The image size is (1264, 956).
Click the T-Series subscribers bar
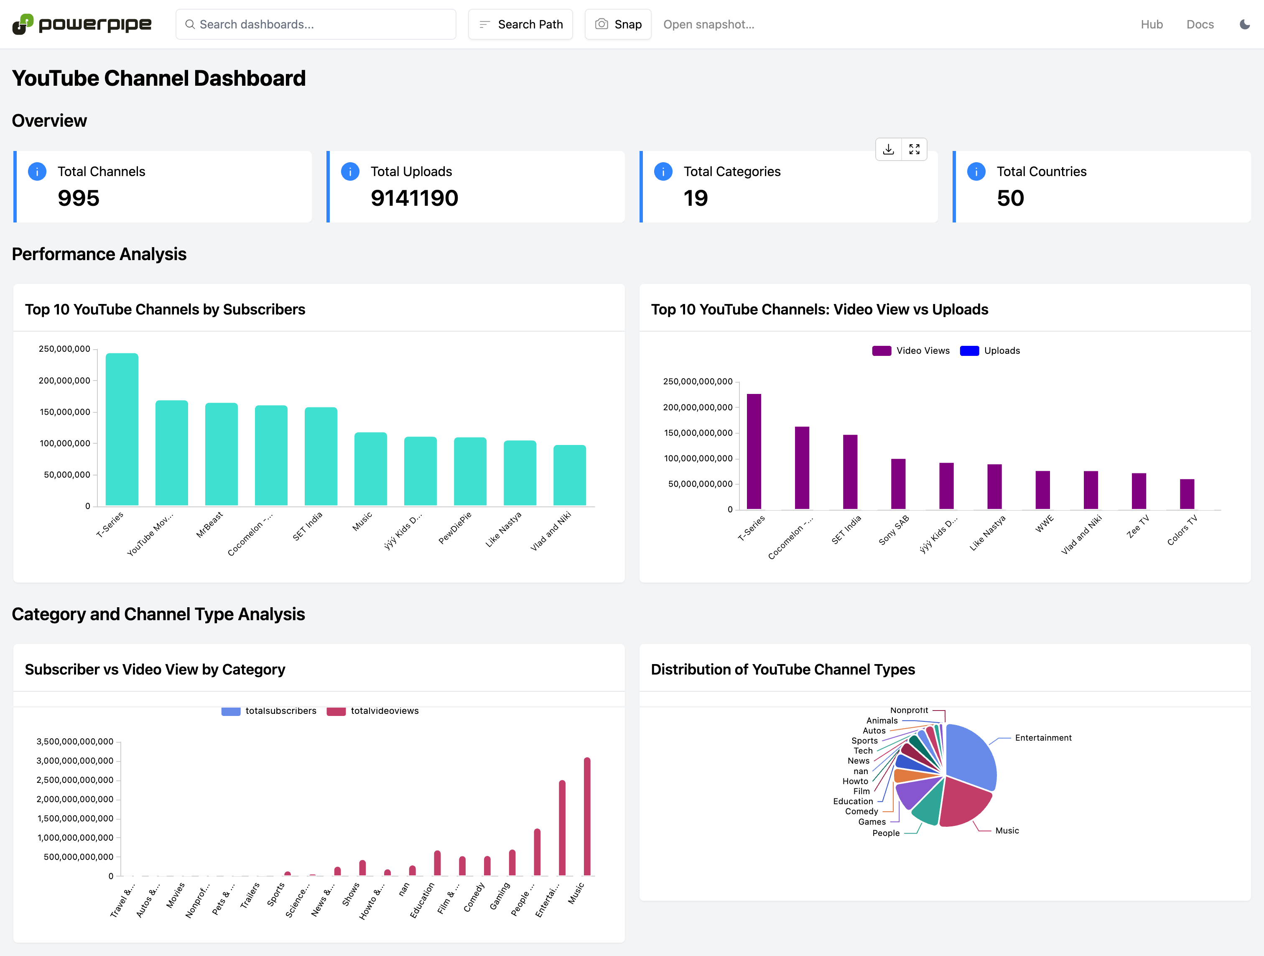(x=122, y=429)
